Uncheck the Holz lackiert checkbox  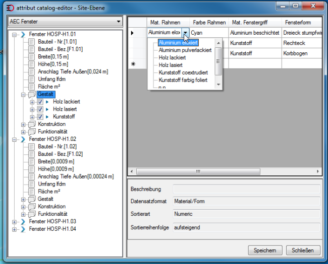click(40, 102)
